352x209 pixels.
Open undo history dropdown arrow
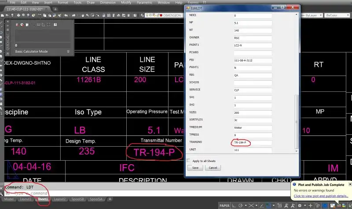(70, 15)
